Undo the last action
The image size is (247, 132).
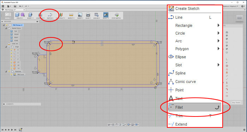coord(20,6)
